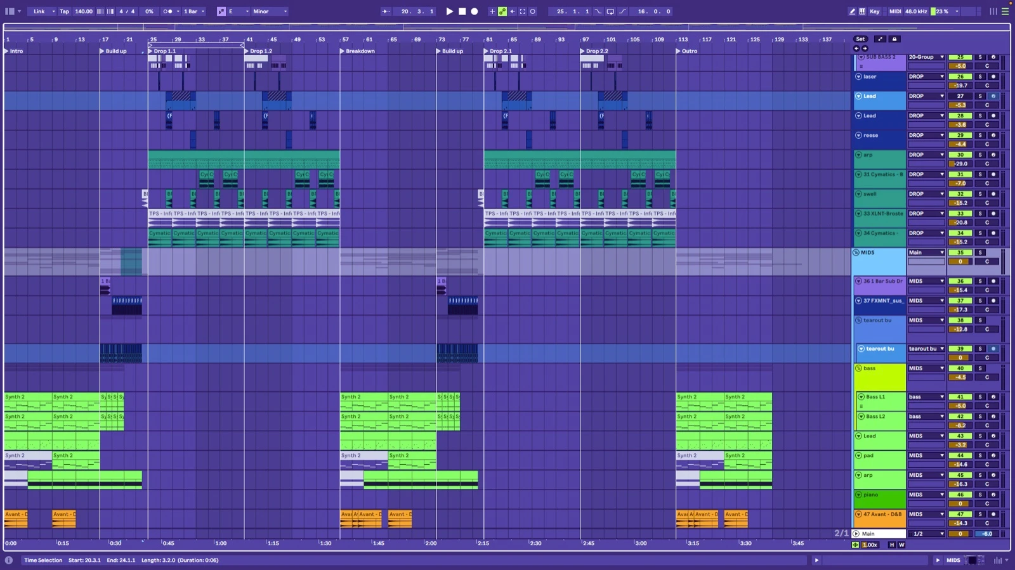The height and width of the screenshot is (570, 1015).
Task: Click the Follow playback arrow icon
Action: point(386,11)
